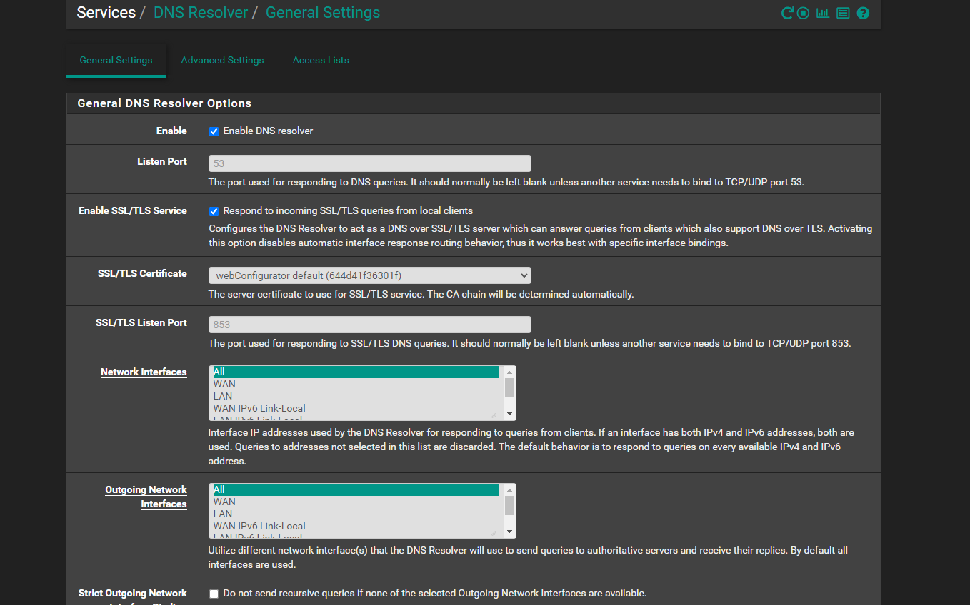
Task: Open the Outgoing Network Interfaces help label
Action: (x=146, y=497)
